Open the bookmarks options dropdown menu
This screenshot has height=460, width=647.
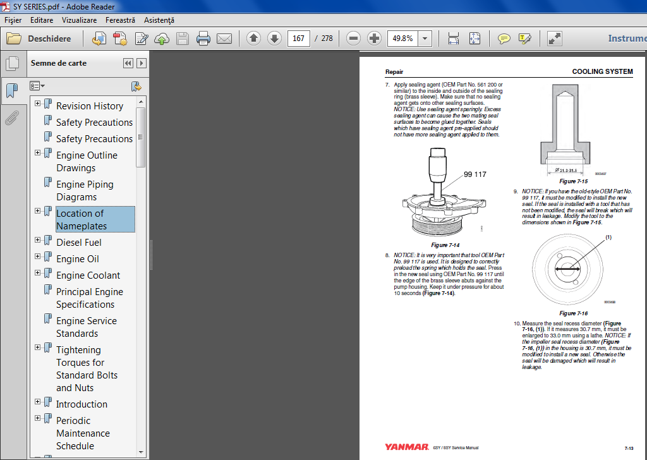click(37, 86)
